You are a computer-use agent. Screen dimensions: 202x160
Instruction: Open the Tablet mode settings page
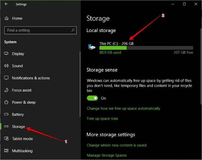(x=22, y=139)
